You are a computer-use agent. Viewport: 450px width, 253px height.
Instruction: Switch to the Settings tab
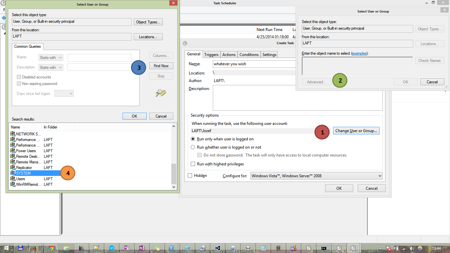pos(269,55)
